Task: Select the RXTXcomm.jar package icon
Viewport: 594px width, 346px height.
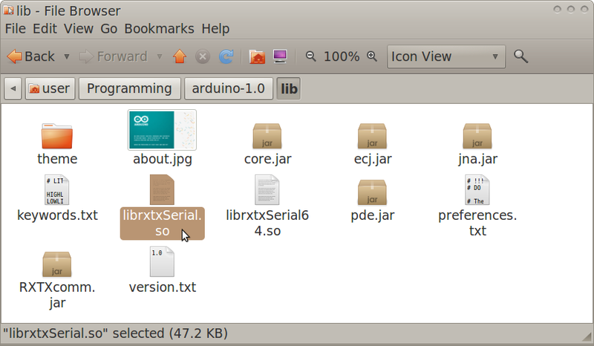Action: (57, 264)
